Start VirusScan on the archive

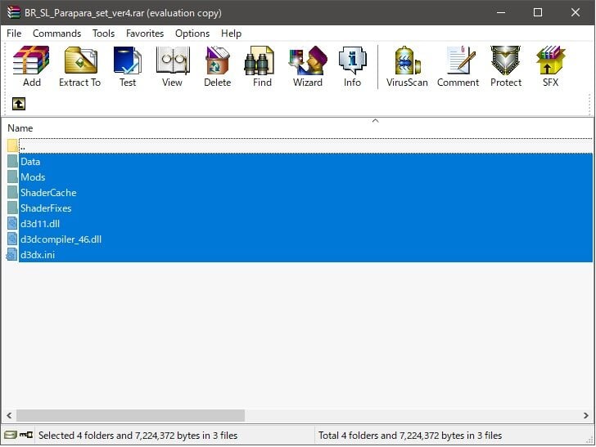tap(407, 67)
